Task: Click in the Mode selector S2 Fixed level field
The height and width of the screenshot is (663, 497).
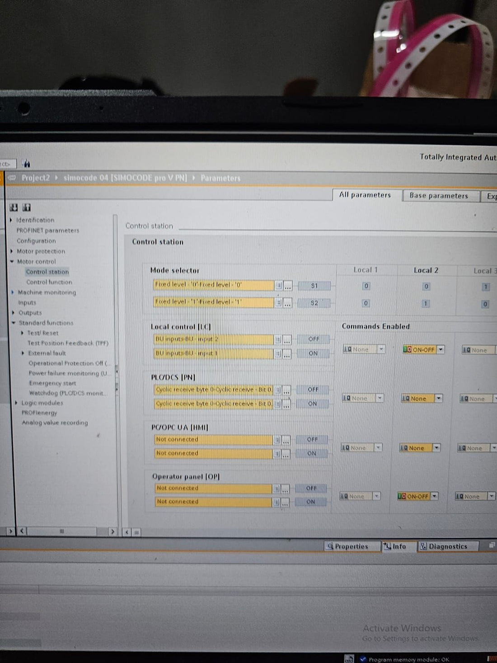Action: pos(213,302)
